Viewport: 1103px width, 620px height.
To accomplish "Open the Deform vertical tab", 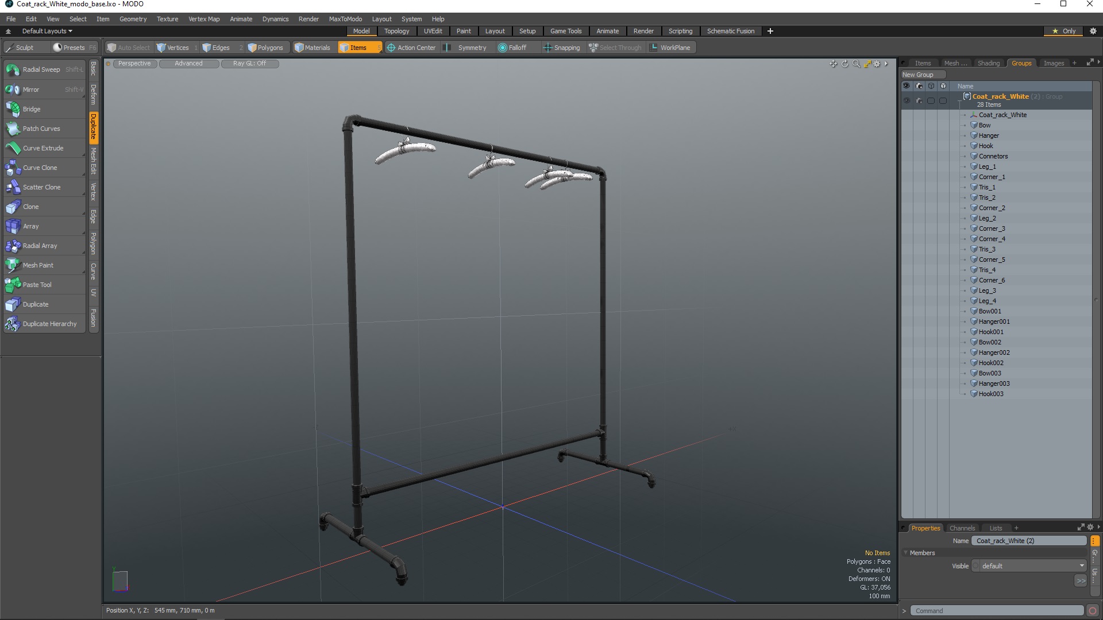I will click(93, 94).
